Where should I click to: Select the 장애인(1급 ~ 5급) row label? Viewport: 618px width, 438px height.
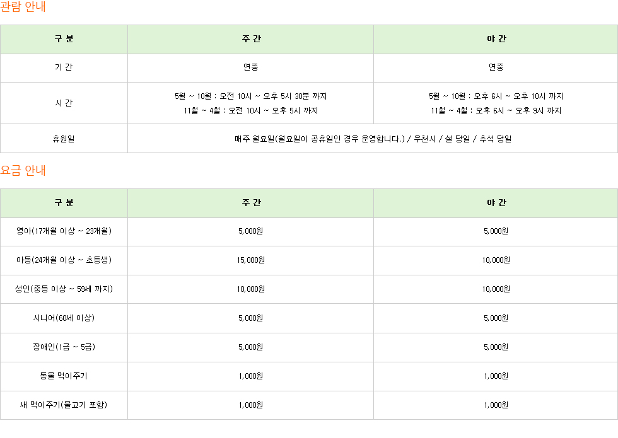(x=64, y=347)
